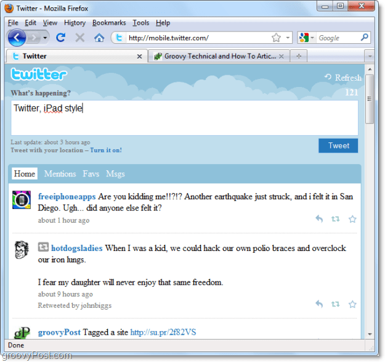Open the groovyPost profile link

click(59, 332)
